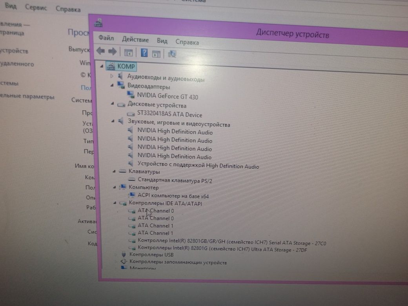Click the scan for hardware changes icon
This screenshot has height=306, width=408.
(172, 54)
